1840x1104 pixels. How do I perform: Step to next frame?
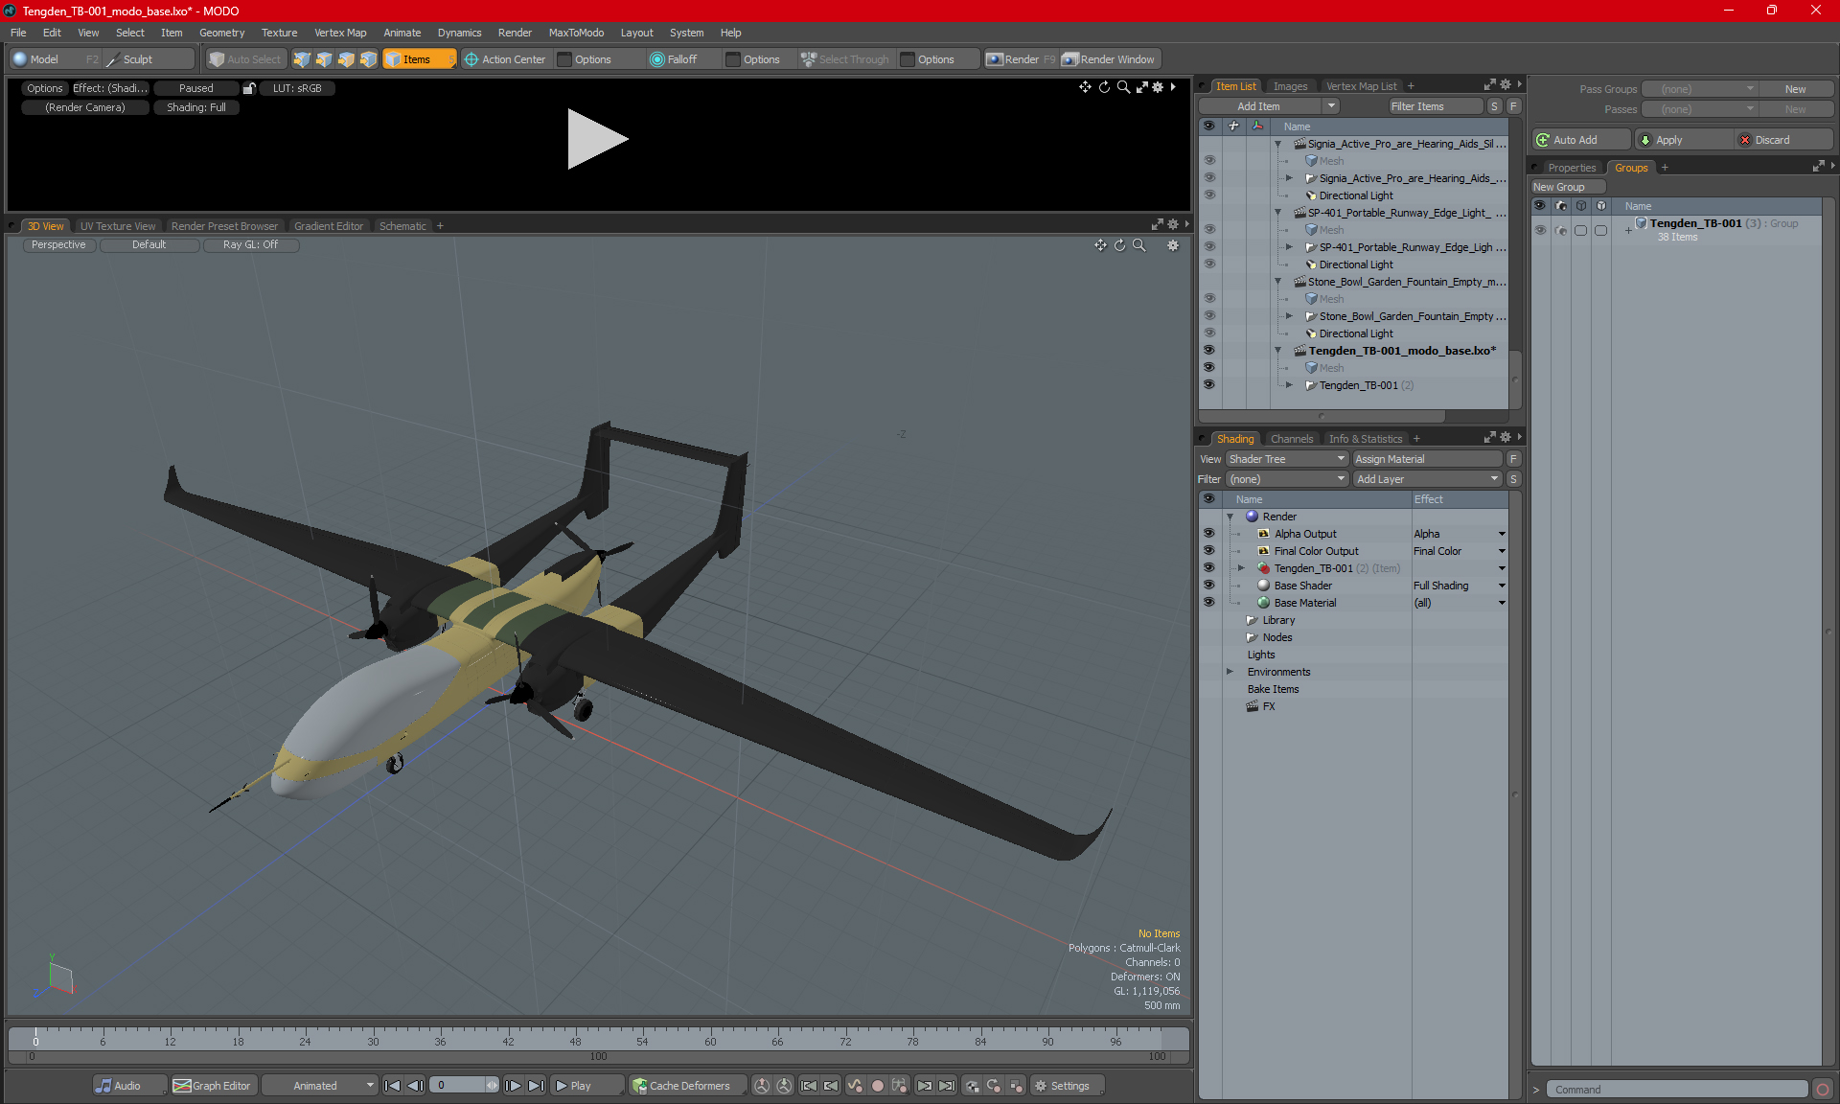514,1086
